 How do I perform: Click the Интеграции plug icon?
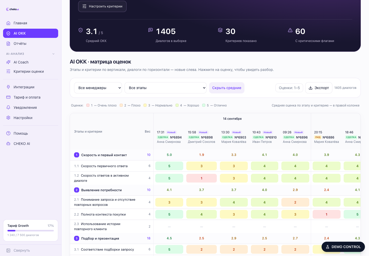(8, 87)
